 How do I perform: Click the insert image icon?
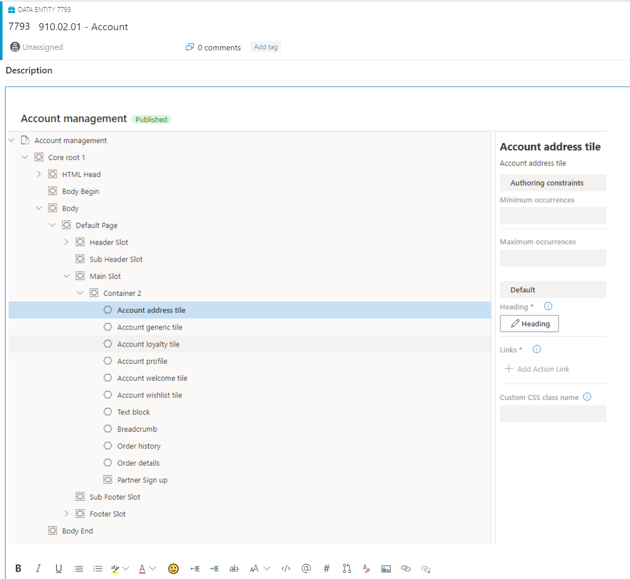pyautogui.click(x=386, y=568)
